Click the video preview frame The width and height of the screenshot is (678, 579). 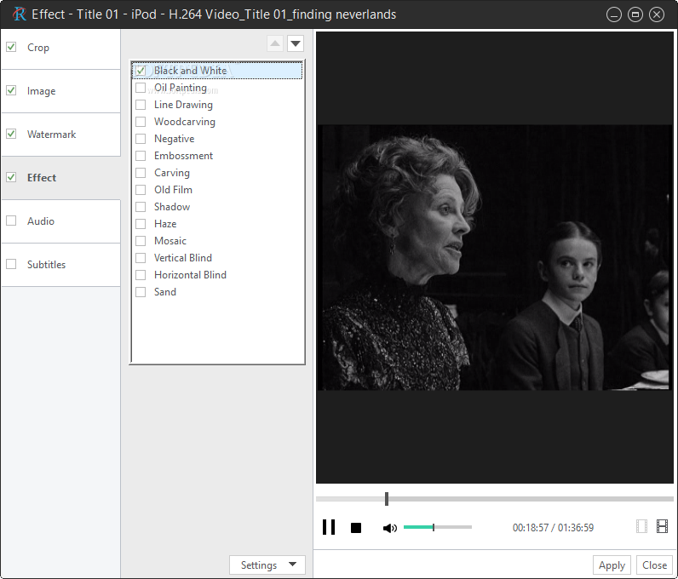(x=495, y=257)
